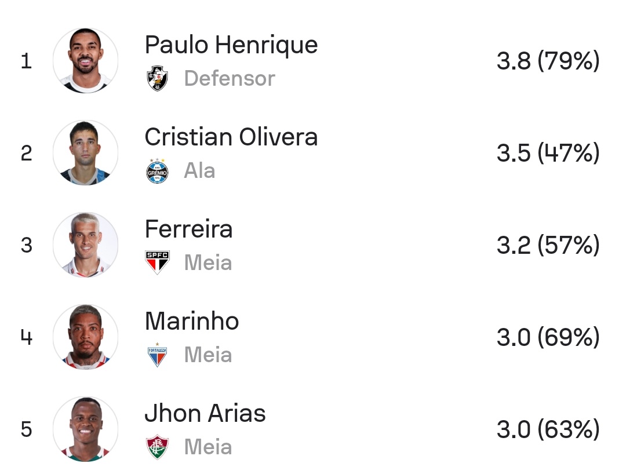Click Marinho's 3.0 (69%) stat
Image resolution: width=626 pixels, height=474 pixels.
(547, 337)
